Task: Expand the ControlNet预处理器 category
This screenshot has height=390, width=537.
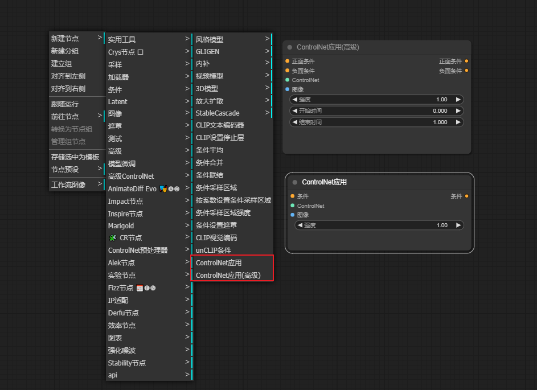Action: [149, 250]
